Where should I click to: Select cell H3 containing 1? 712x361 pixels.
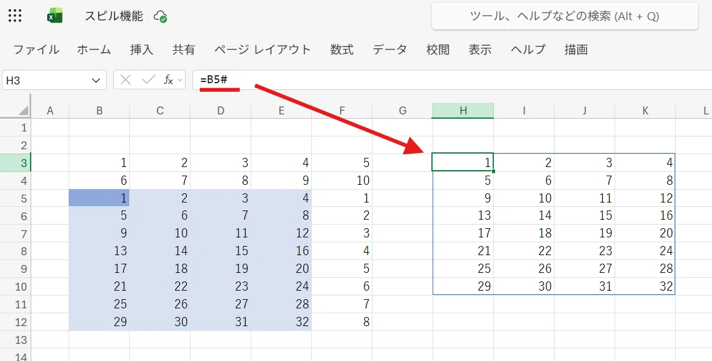463,162
